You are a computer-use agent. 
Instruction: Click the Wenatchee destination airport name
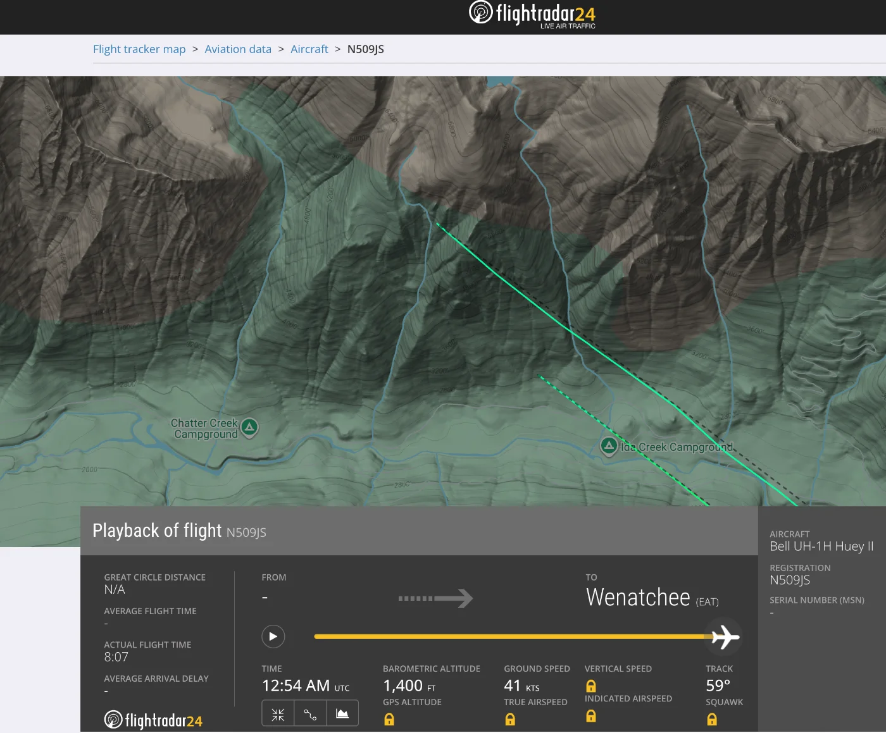[638, 598]
